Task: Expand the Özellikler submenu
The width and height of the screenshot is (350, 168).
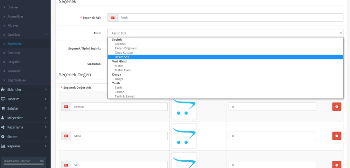Action: tap(14, 35)
